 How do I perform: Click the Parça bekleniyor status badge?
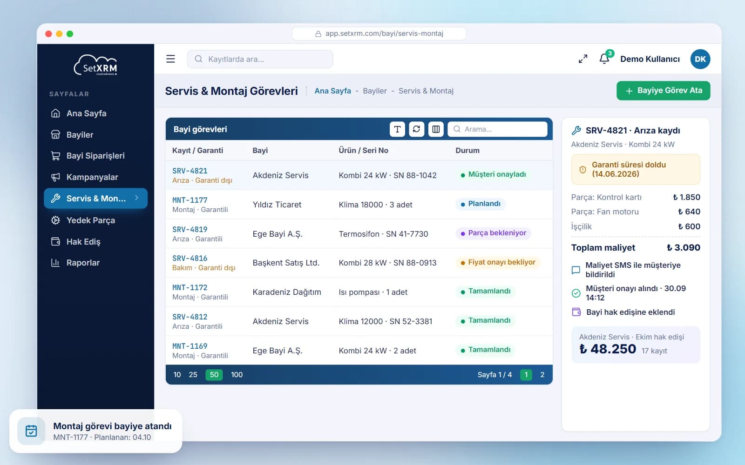click(x=493, y=233)
